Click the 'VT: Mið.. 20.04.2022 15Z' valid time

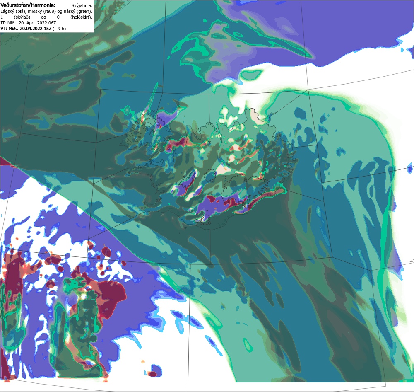coord(26,29)
